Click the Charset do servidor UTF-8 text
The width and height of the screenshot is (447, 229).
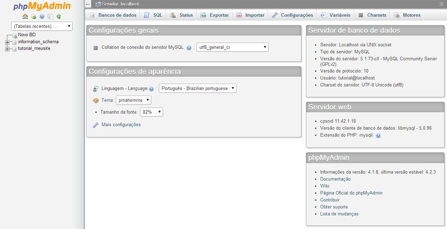coord(362,85)
